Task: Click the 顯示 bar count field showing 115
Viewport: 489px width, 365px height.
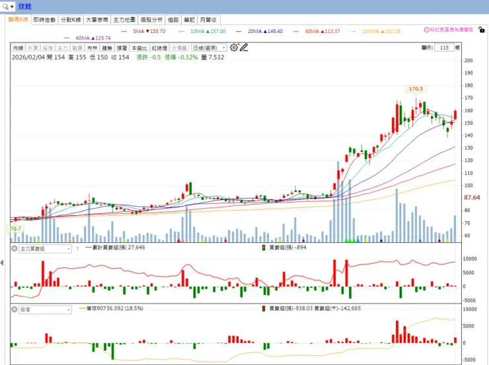Action: (444, 48)
